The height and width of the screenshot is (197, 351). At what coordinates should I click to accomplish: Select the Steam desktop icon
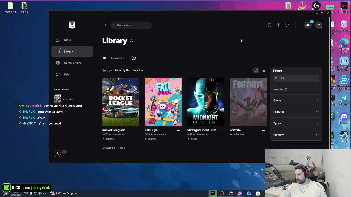click(x=344, y=137)
